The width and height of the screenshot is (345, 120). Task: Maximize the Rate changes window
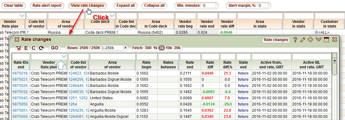[326, 40]
